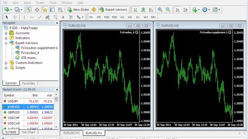Viewport: 248px width, 139px height.
Task: Expand the Indicators tree node
Action: [6, 38]
